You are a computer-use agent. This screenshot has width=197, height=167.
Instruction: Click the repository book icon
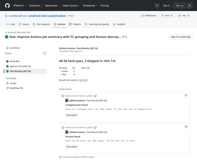(6, 16)
